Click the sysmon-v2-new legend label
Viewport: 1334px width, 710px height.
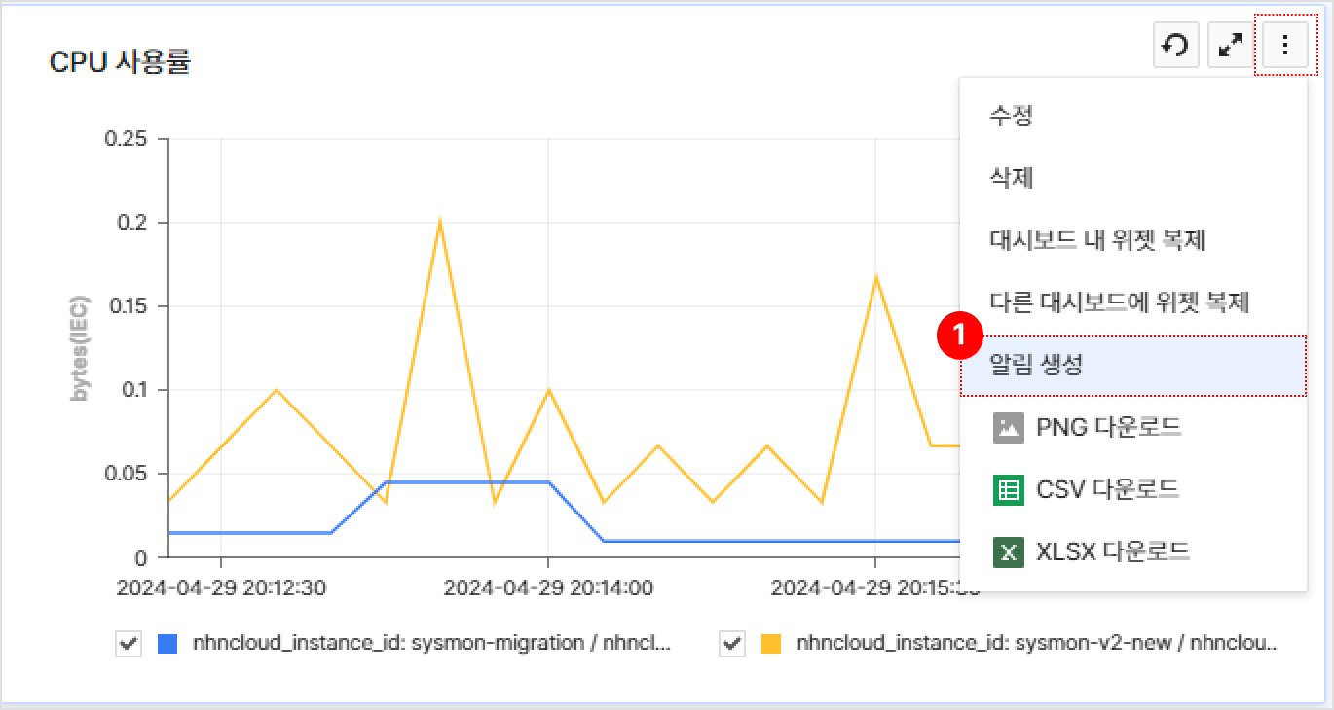pyautogui.click(x=1036, y=643)
